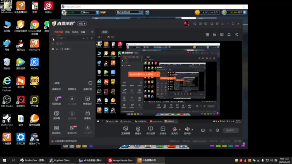Click the 132 popularity count
Screen dimensions: 292x164
pyautogui.click(x=111, y=37)
